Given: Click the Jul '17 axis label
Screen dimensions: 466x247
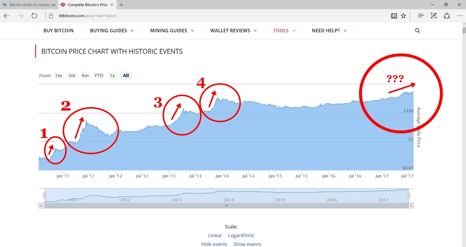Looking at the screenshot, I should pyautogui.click(x=408, y=176).
